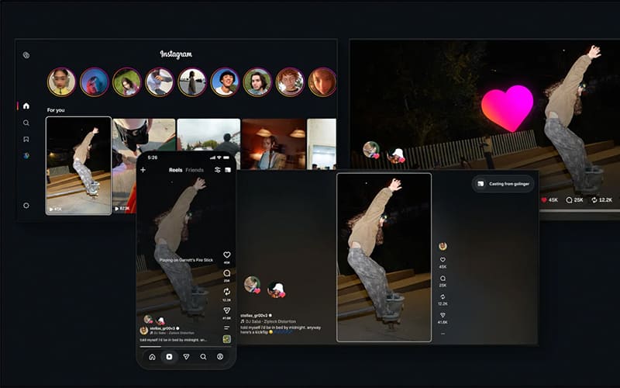Viewport: 620px width, 388px height.
Task: Like the reel on casting TV screen
Action: [443, 260]
